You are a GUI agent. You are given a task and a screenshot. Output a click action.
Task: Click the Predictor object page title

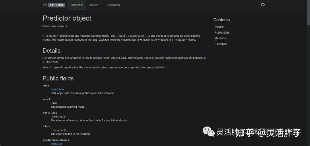67,18
